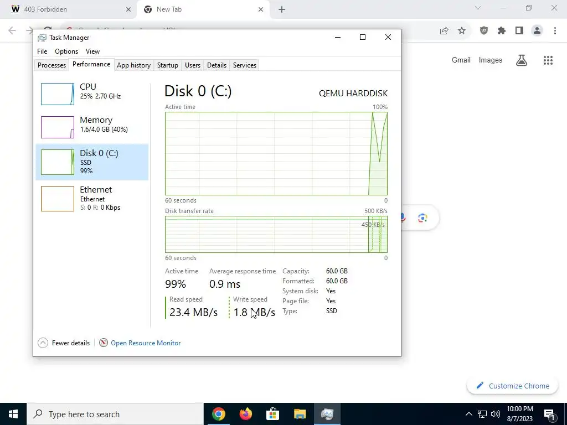
Task: Close the 403 Forbidden tab
Action: (x=128, y=9)
